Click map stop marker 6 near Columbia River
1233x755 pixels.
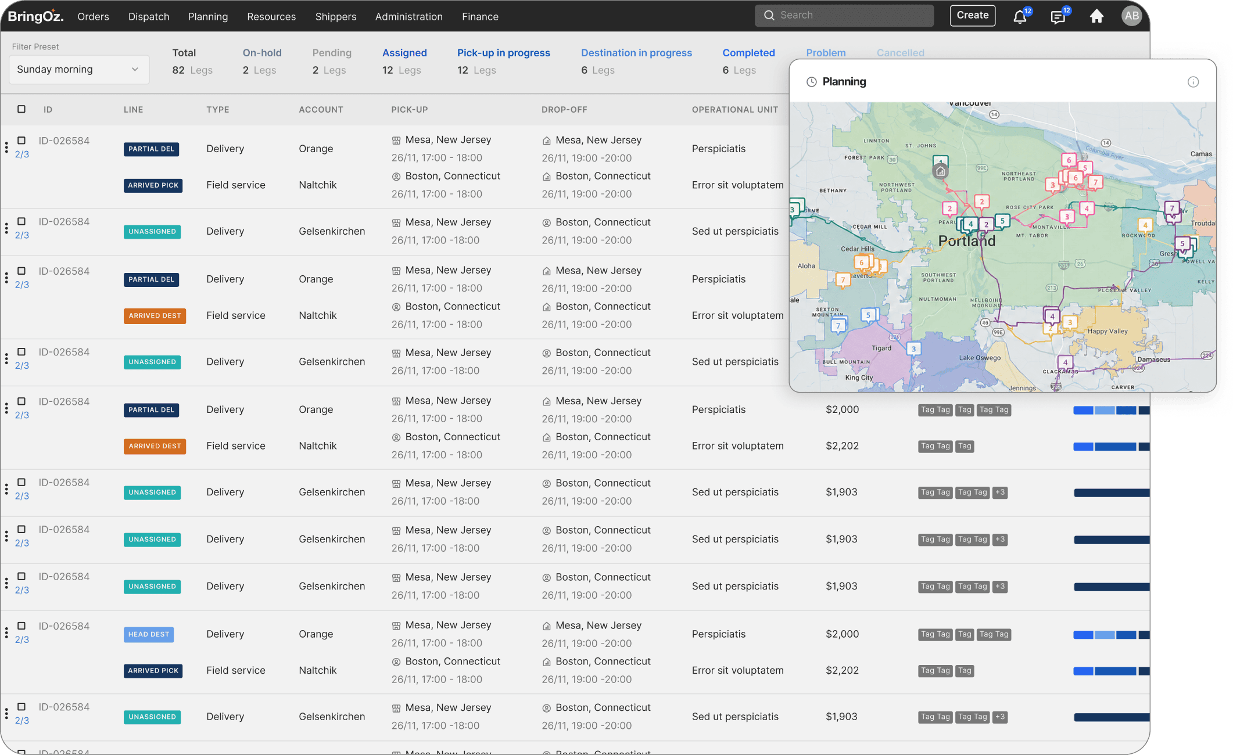pos(1069,160)
